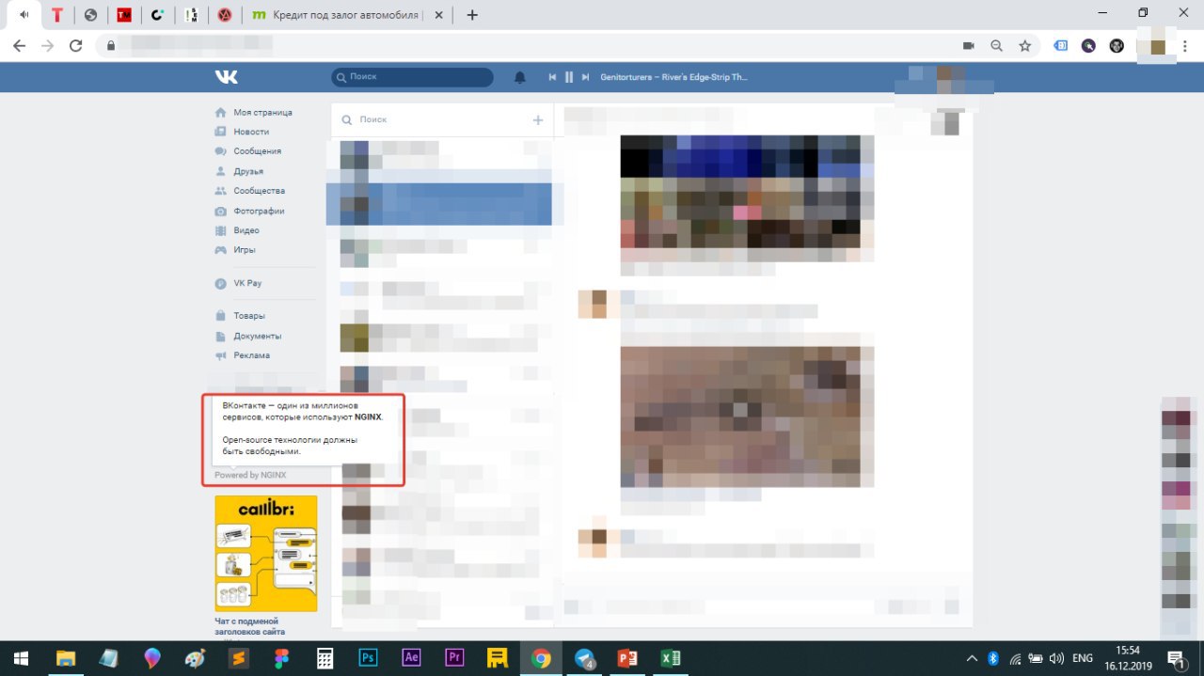Launch Photoshop from taskbar

click(369, 658)
